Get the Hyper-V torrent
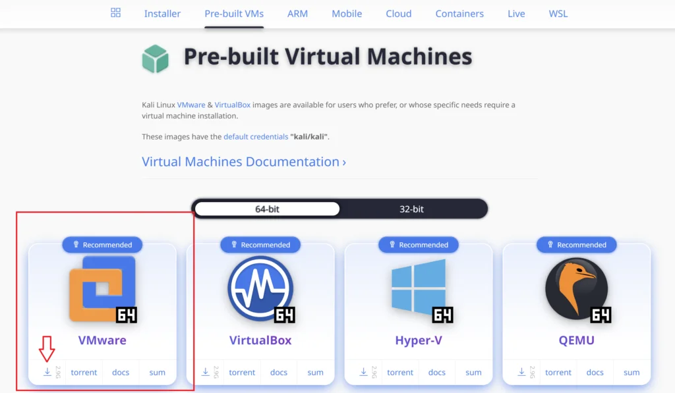The height and width of the screenshot is (393, 675). (400, 373)
